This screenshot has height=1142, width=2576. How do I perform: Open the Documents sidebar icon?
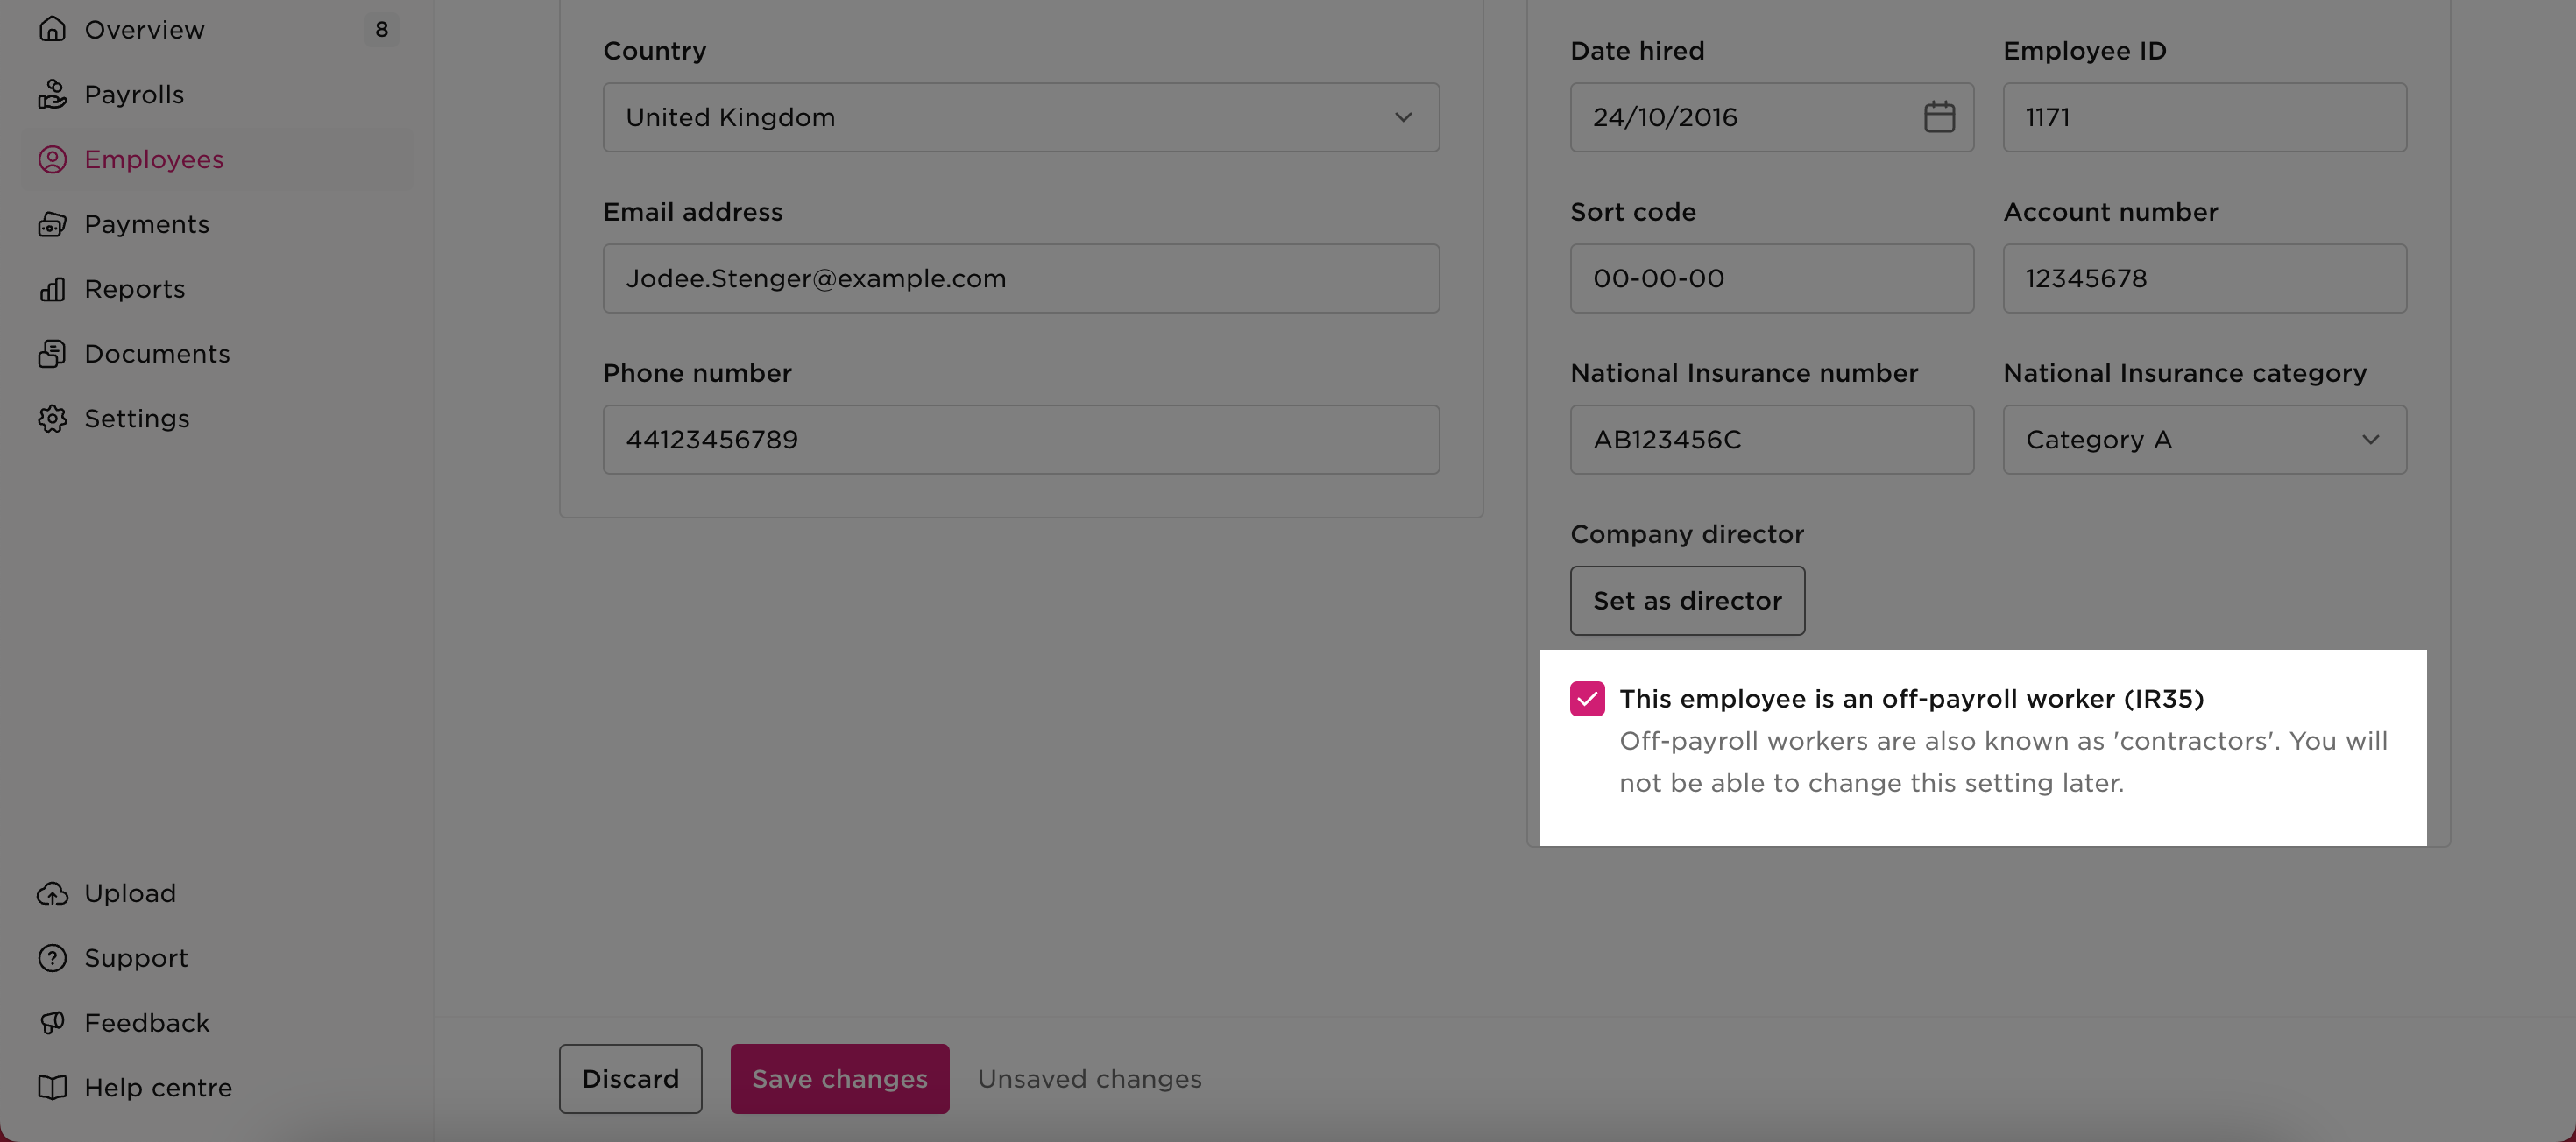click(x=53, y=354)
